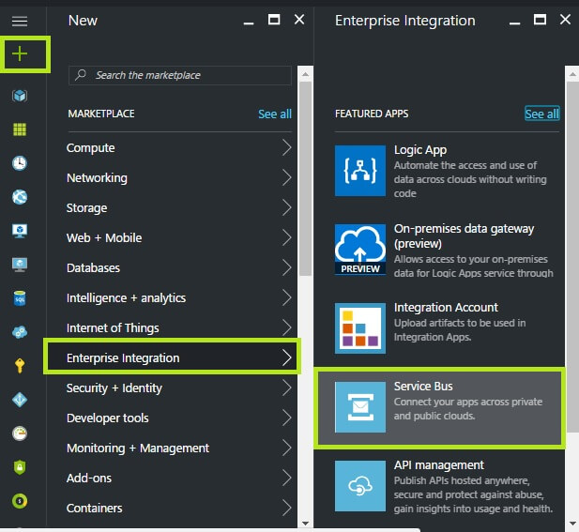The image size is (579, 532).
Task: Open the green shield Security Center icon
Action: click(20, 467)
